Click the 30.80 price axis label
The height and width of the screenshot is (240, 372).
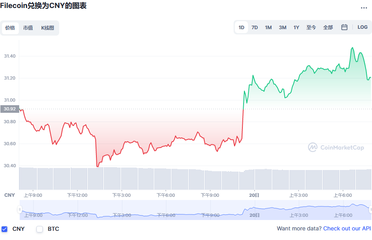[x=10, y=122]
